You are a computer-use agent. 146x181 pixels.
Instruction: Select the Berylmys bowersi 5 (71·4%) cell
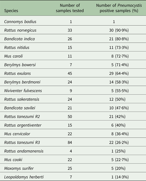point(120,65)
